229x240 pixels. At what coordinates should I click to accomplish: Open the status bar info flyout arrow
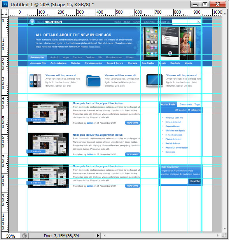98,236
